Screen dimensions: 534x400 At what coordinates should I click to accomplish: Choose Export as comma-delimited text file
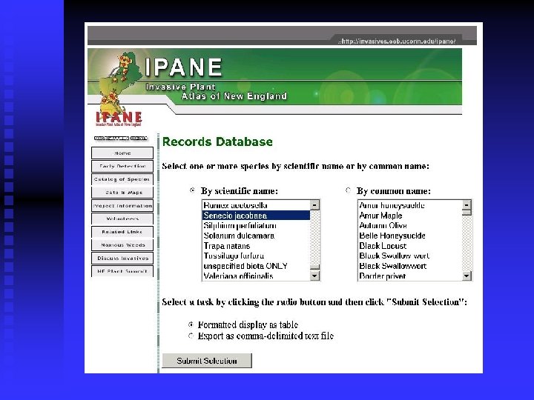pyautogui.click(x=191, y=336)
